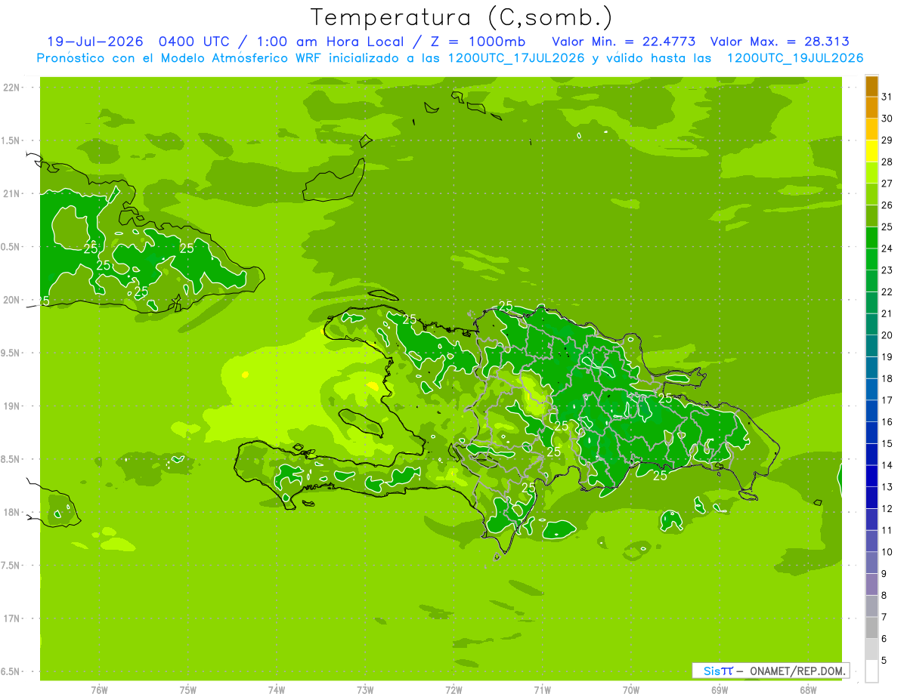Click the colorbar label "20"

coord(887,335)
